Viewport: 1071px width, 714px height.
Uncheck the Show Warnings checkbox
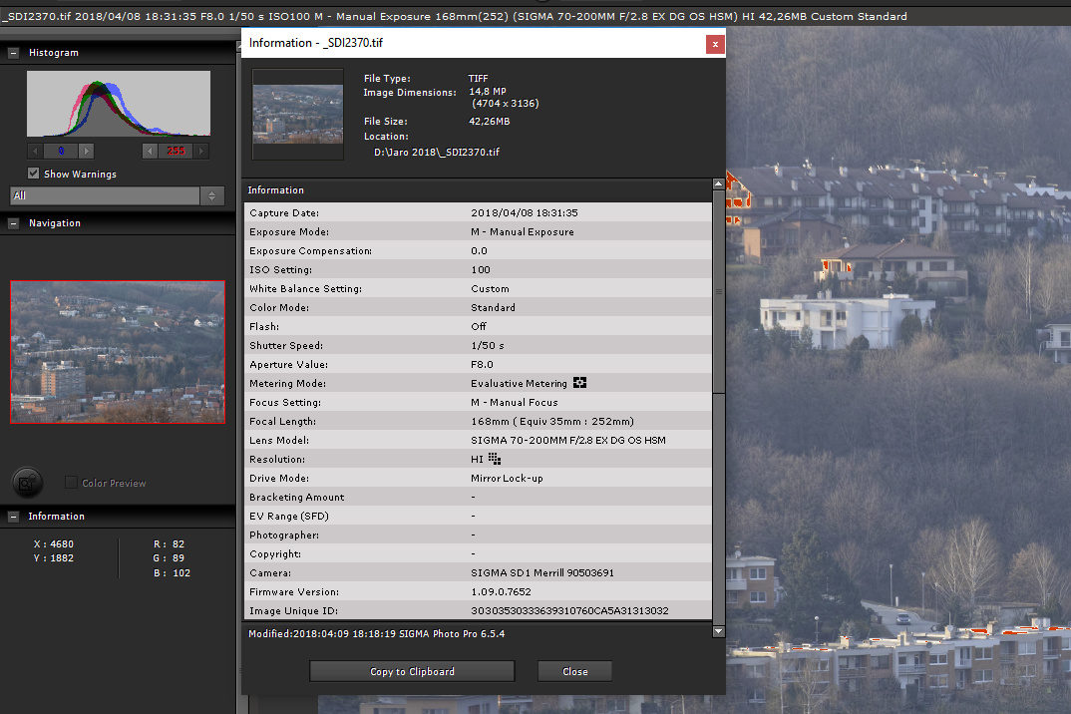click(34, 174)
